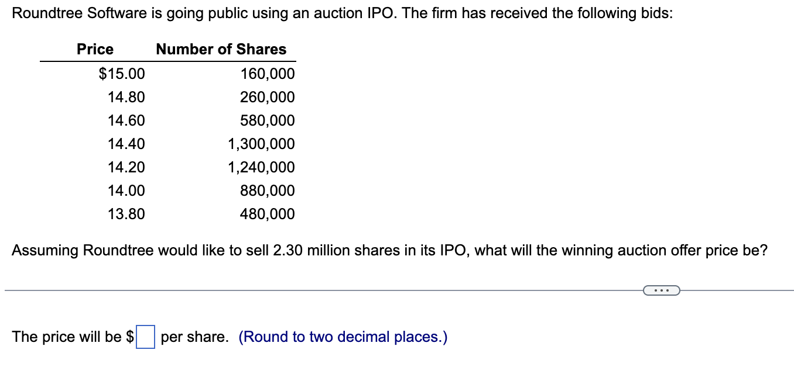This screenshot has height=374, width=794.
Task: Select the 880,000 shares value
Action: (x=268, y=191)
